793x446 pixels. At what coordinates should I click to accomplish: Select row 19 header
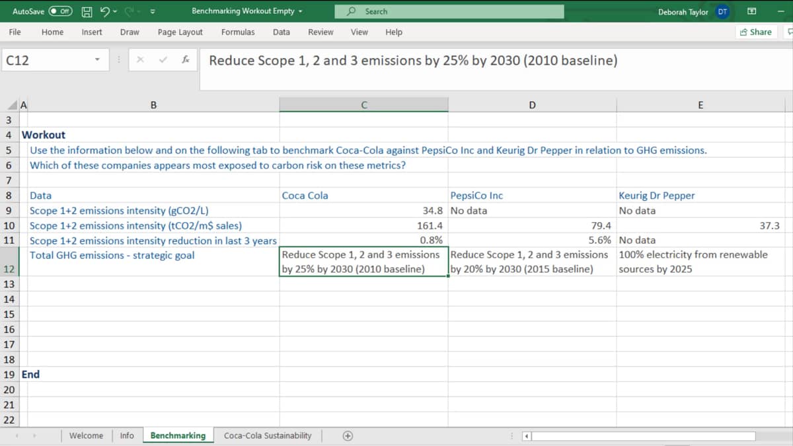(9, 375)
